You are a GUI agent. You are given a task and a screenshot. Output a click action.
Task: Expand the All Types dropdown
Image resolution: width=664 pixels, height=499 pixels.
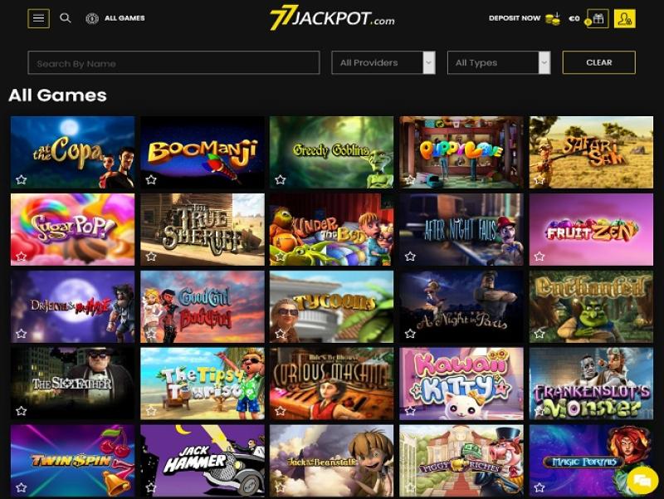point(499,63)
